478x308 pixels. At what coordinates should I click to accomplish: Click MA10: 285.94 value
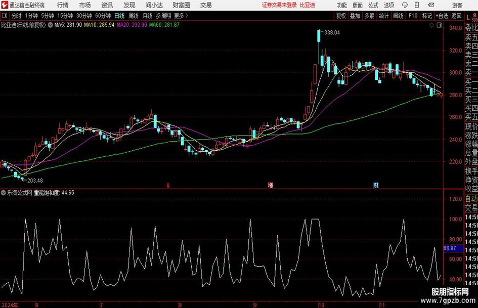click(99, 25)
